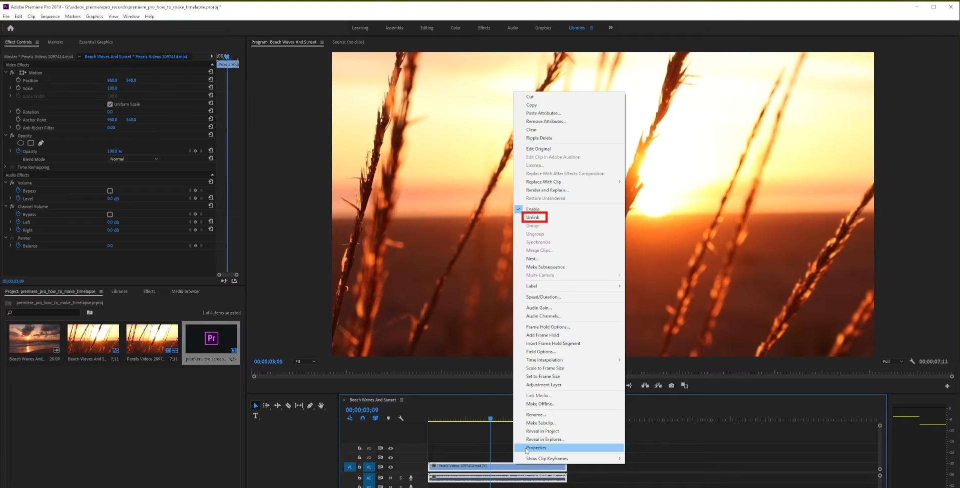Toggle Linked Selection in timeline
Image resolution: width=960 pixels, height=488 pixels.
375,418
